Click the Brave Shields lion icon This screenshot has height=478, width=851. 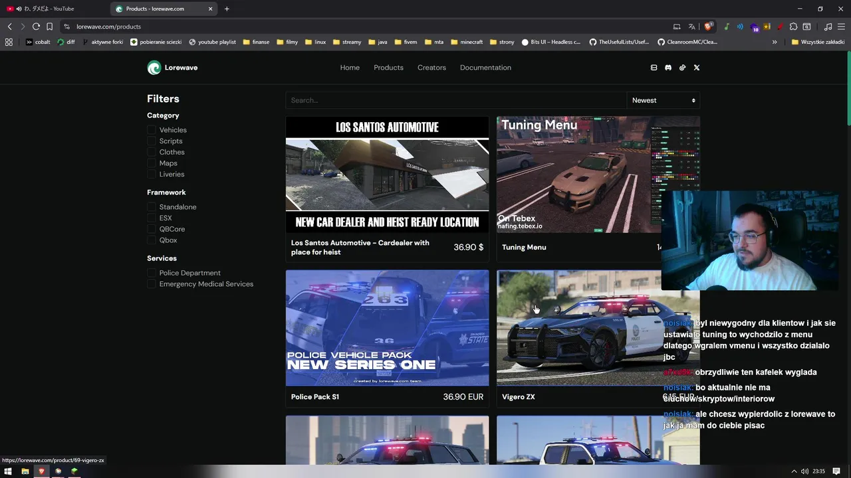(x=708, y=27)
